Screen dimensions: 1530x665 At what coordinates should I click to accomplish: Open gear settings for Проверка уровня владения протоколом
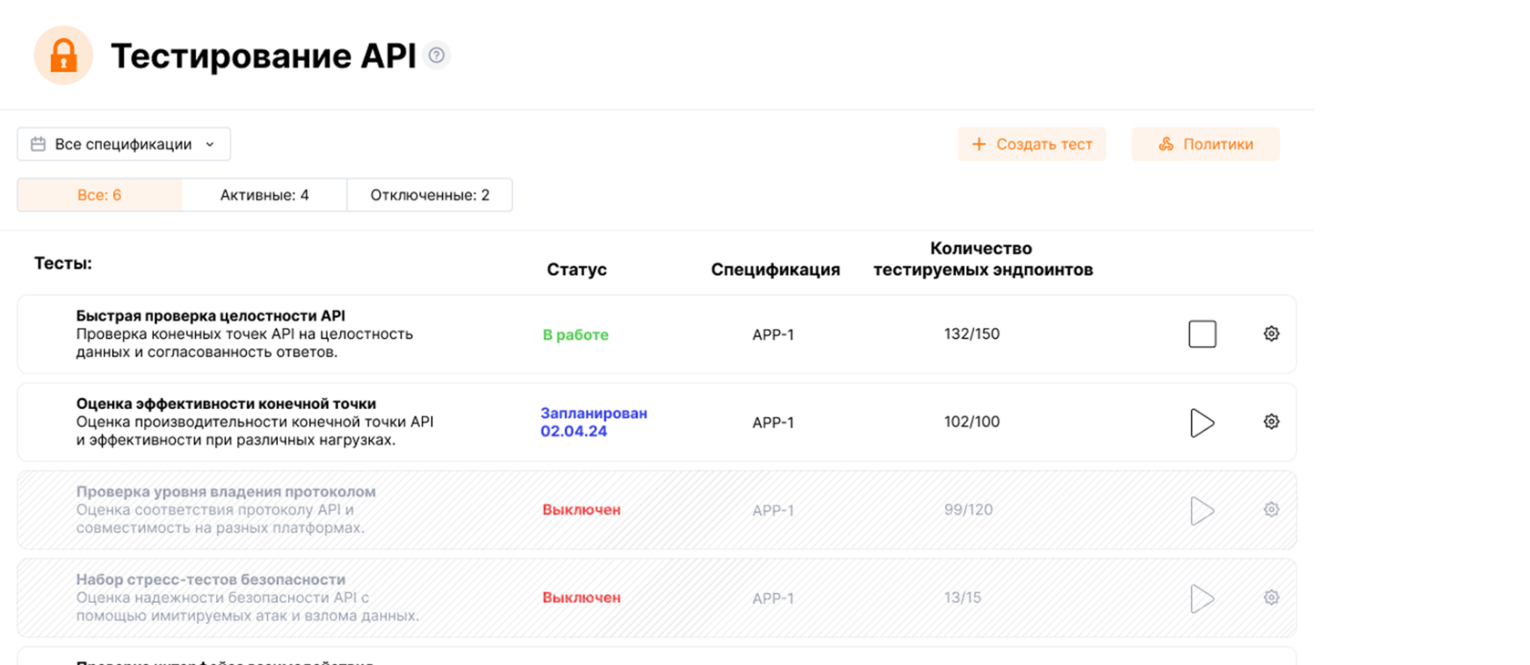tap(1271, 509)
